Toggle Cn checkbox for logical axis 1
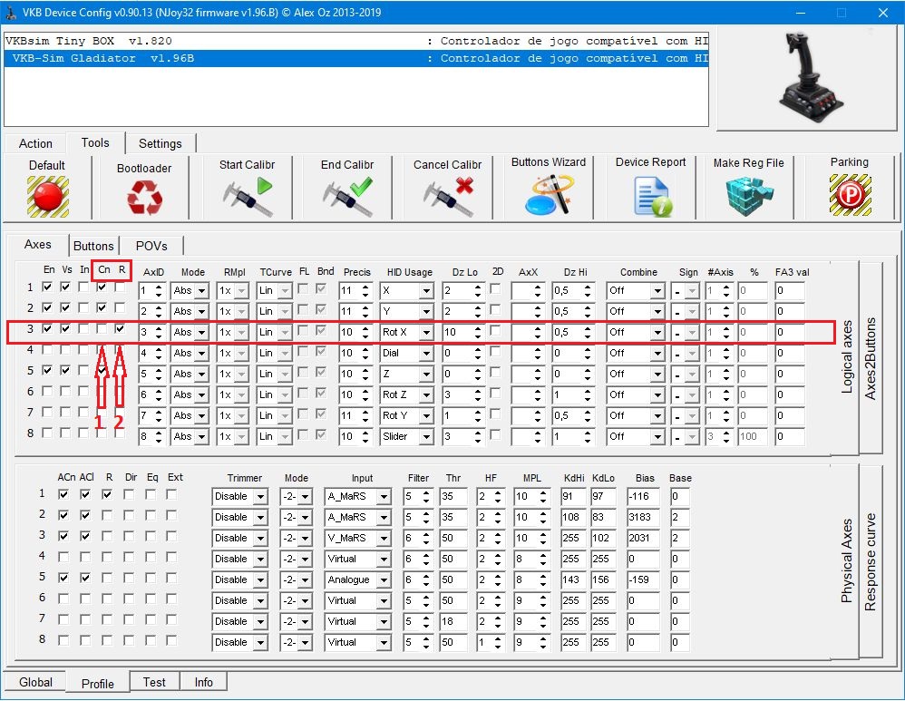The width and height of the screenshot is (905, 701). (102, 287)
